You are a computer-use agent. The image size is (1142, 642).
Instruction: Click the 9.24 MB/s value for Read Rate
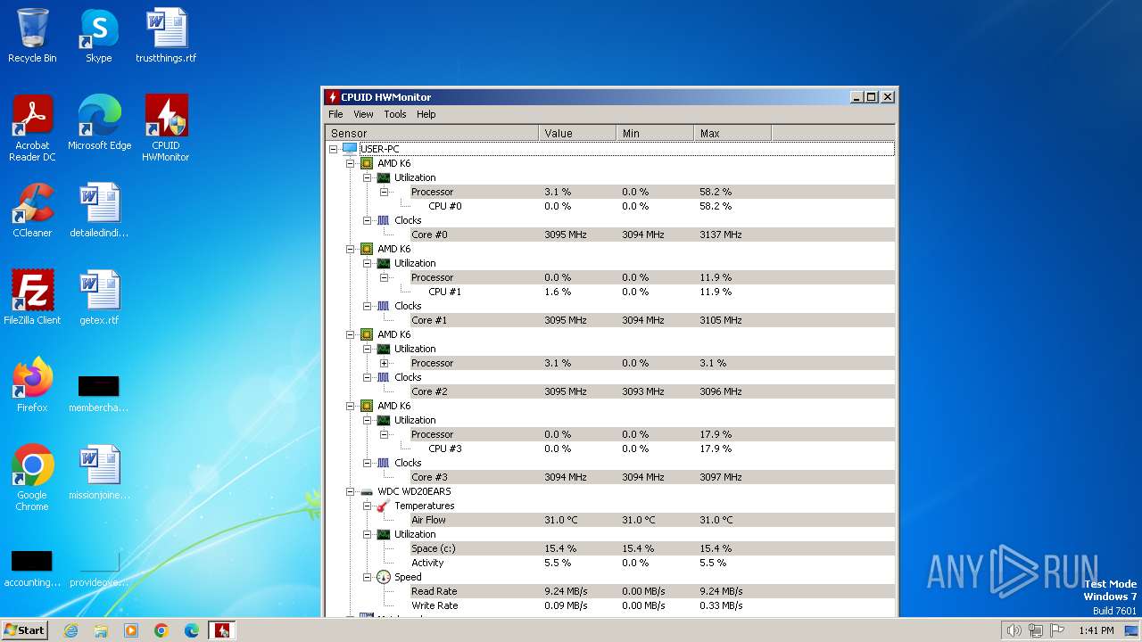pos(566,591)
